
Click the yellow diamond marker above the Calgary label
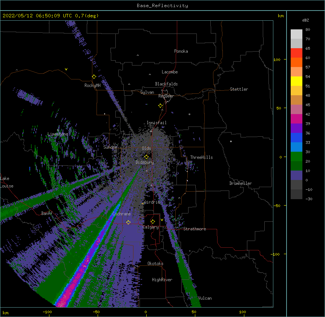point(153,222)
